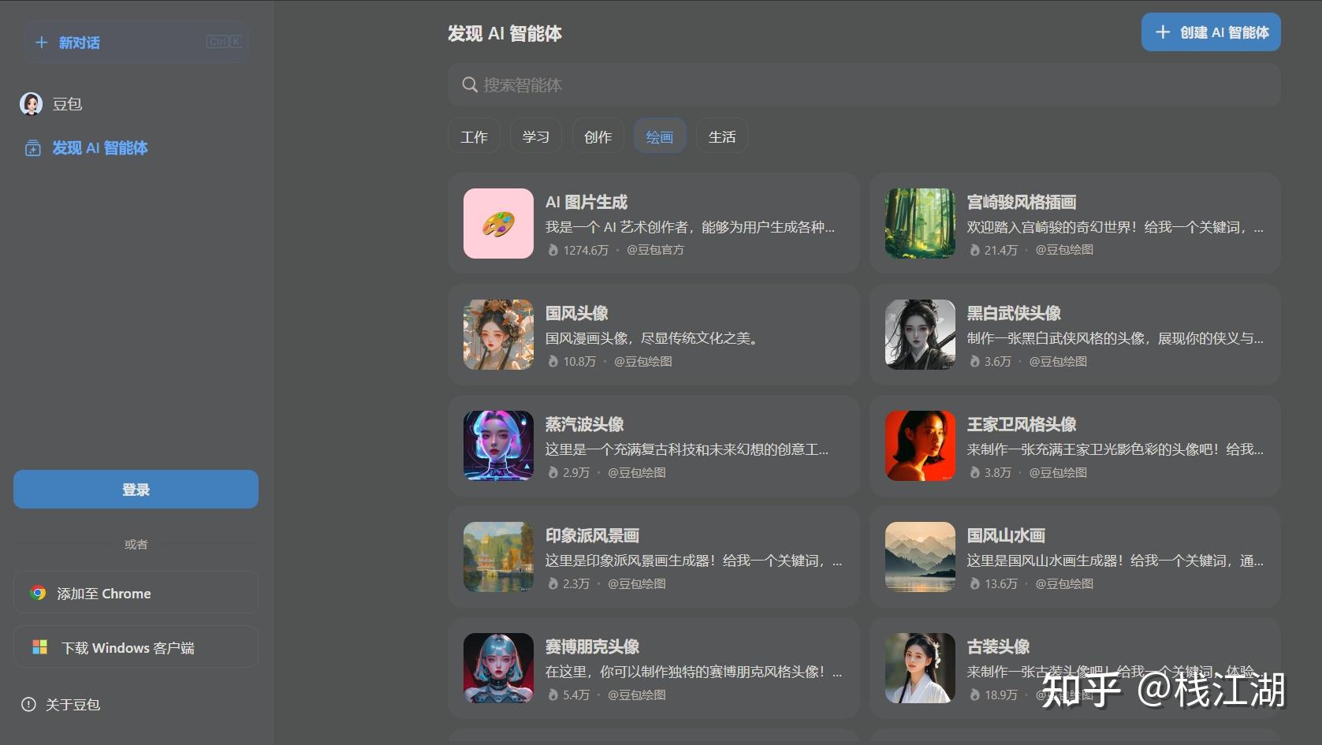Screen dimensions: 1322x745
Task: Click the plus icon beside 新对话
Action: 42,43
